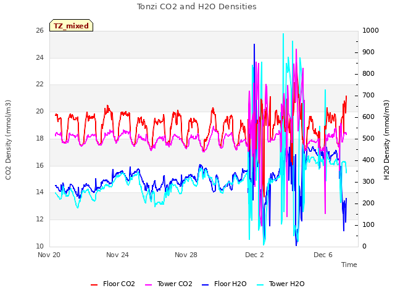
Task: Click the 300 tick on H2O axis
Action: point(368,182)
